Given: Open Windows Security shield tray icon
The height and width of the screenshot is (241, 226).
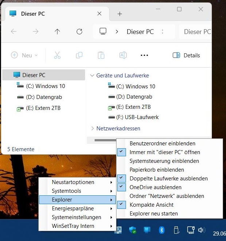Looking at the screenshot, I should (x=133, y=230).
